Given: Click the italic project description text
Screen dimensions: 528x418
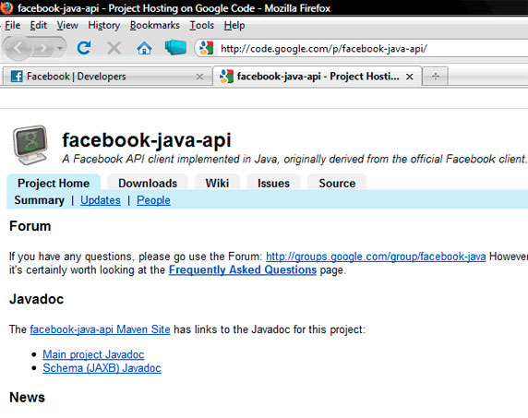Looking at the screenshot, I should pyautogui.click(x=294, y=159).
